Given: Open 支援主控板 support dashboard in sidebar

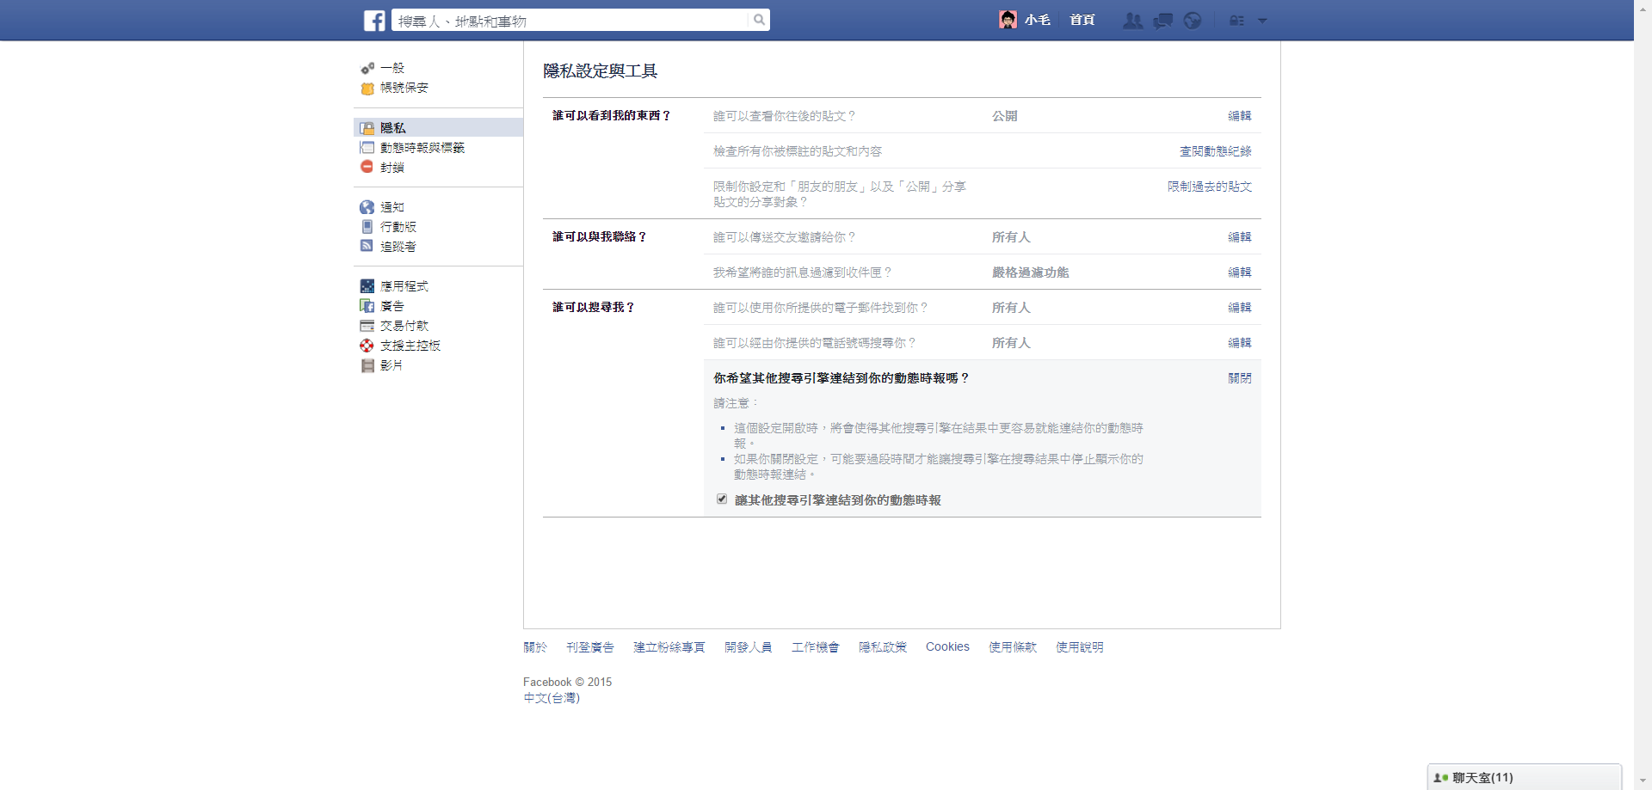Looking at the screenshot, I should tap(410, 346).
